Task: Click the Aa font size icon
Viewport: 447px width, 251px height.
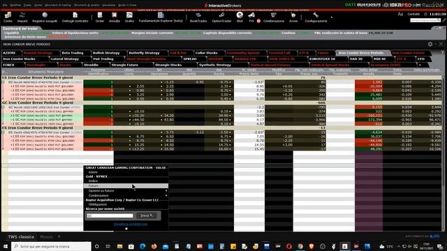Action: coord(400,14)
